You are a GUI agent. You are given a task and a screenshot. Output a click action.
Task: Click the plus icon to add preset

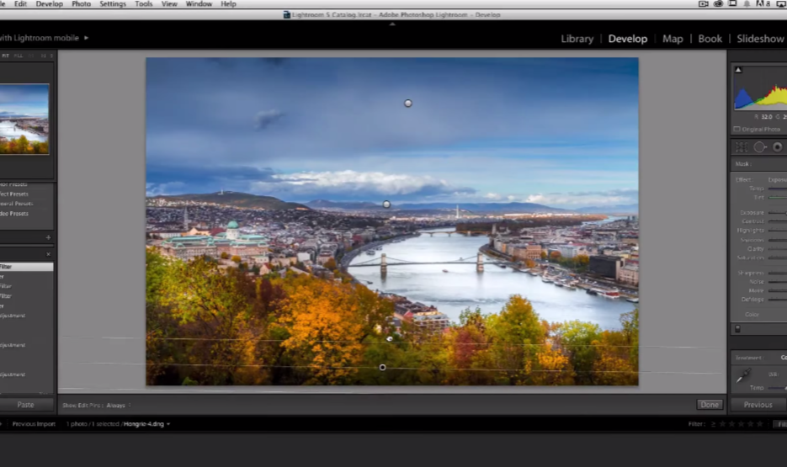(48, 237)
